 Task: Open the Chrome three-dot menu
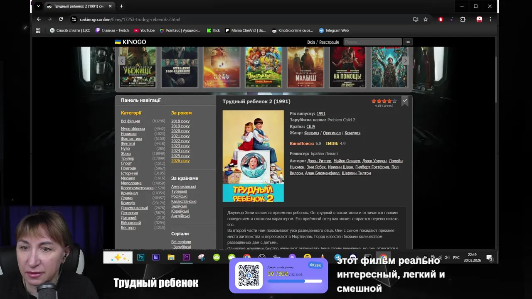click(490, 19)
